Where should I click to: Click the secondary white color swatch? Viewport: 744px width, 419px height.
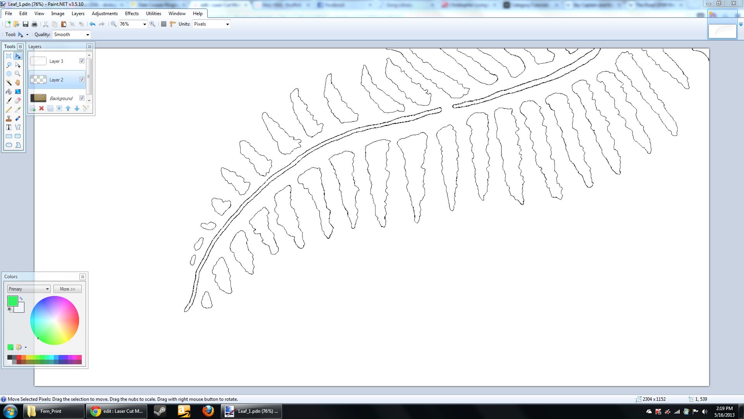[x=21, y=309]
